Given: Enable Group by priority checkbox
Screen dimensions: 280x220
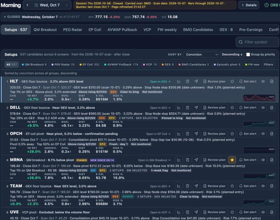Looking at the screenshot, I should [248, 55].
